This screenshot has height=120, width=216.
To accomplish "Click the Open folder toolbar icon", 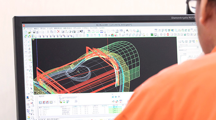I will point(29,32).
